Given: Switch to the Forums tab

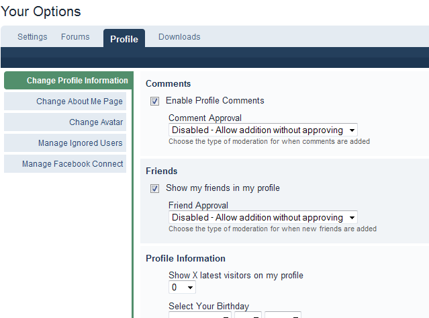Looking at the screenshot, I should pyautogui.click(x=75, y=37).
